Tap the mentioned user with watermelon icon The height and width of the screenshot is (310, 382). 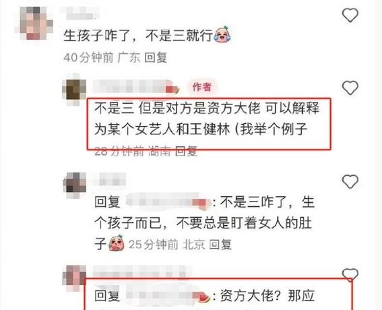pyautogui.click(x=168, y=295)
